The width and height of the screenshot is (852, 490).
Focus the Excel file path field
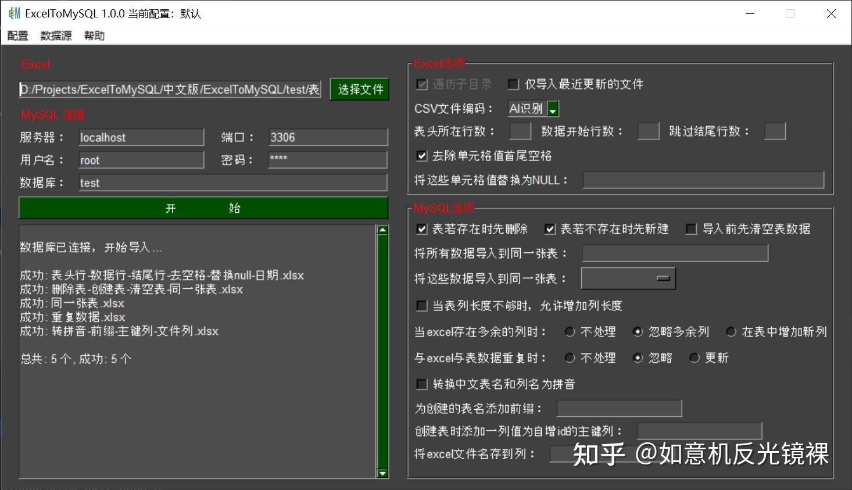(170, 90)
